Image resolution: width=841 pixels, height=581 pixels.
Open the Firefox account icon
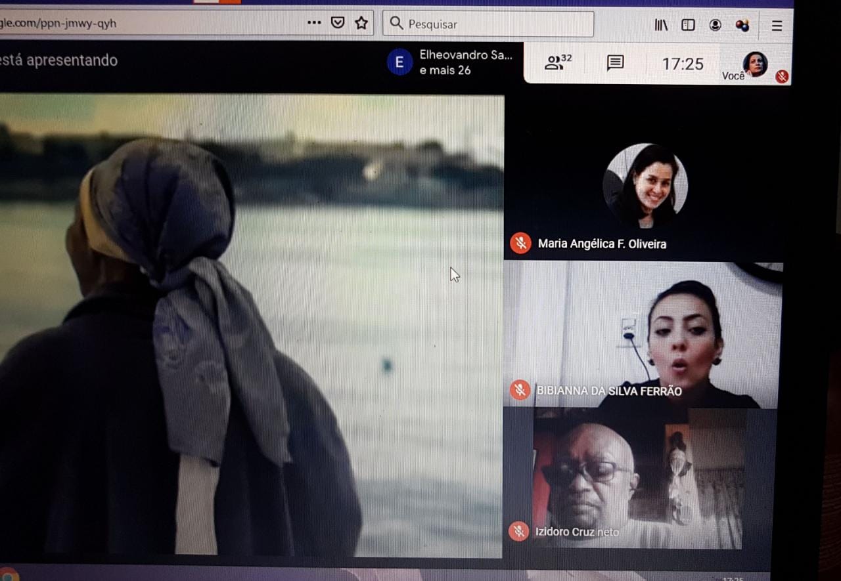point(716,25)
